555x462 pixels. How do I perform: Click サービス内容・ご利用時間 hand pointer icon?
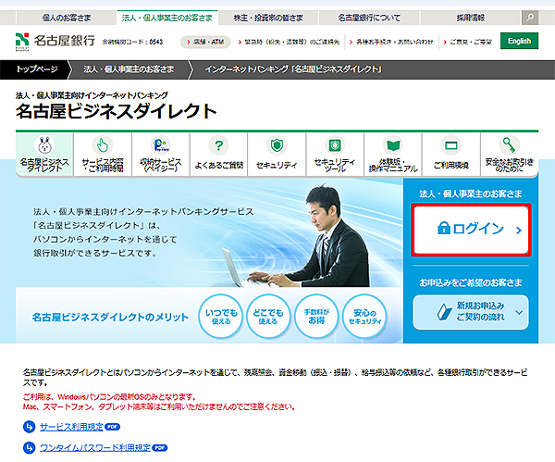[x=103, y=145]
